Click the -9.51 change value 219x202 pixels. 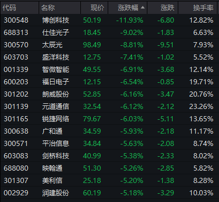point(166,45)
